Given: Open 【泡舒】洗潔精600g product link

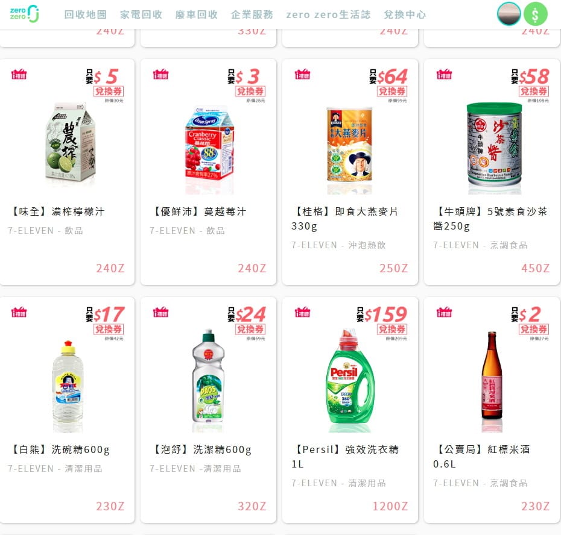Looking at the screenshot, I should 202,449.
